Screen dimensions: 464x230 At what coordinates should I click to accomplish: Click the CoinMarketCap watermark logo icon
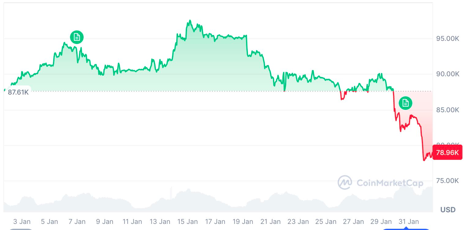345,182
